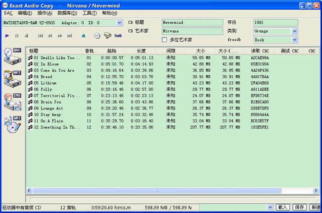This screenshot has width=322, height=213.
Task: Open the MATSHITADVD-RAM drive dropdown
Action: 119,23
